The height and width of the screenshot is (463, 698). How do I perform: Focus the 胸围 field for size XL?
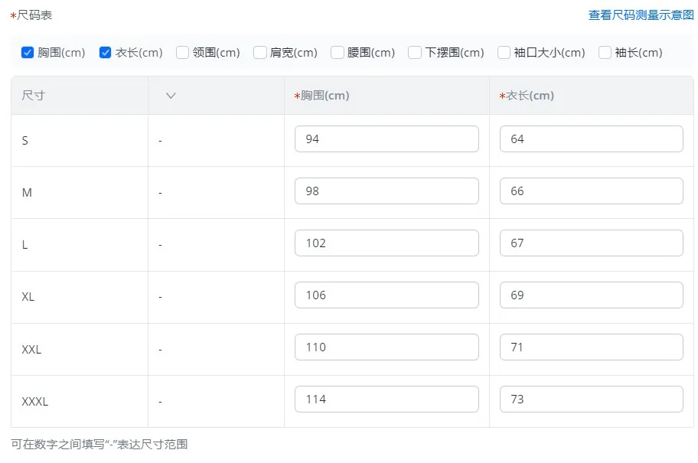click(387, 295)
